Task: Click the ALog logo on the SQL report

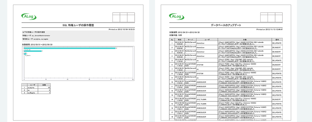Action: (x=29, y=16)
